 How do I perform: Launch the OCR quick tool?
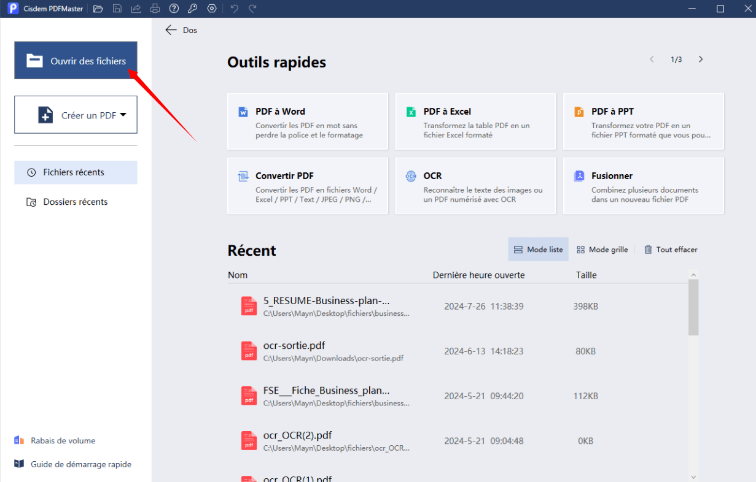tap(475, 186)
